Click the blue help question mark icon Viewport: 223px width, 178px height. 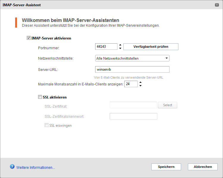coord(12,167)
